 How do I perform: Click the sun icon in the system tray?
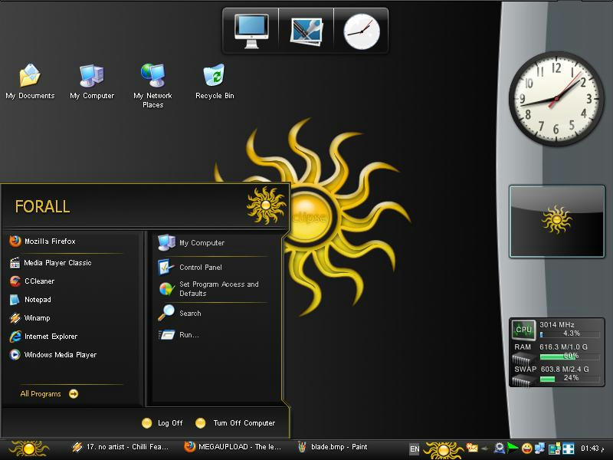click(x=443, y=450)
